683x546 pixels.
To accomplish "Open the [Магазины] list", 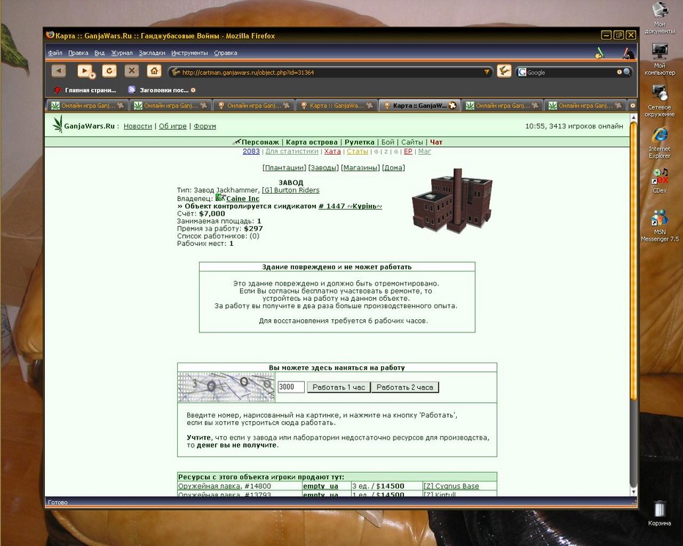I will (x=361, y=167).
